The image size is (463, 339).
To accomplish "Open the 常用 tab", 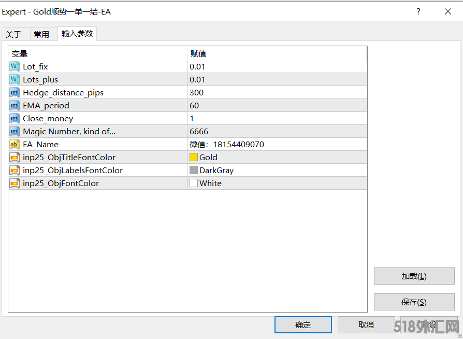I will pos(41,34).
